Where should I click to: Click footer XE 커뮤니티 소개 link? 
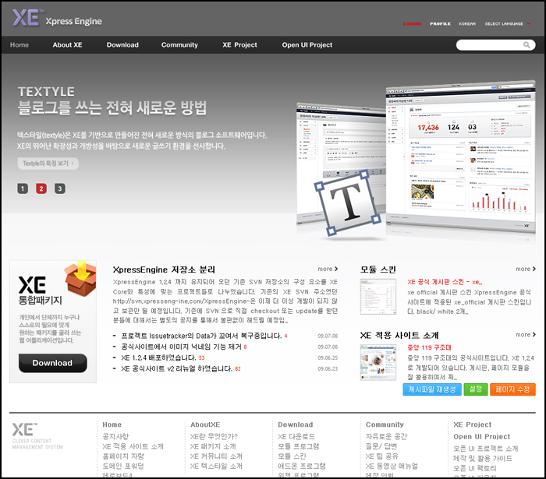click(216, 456)
